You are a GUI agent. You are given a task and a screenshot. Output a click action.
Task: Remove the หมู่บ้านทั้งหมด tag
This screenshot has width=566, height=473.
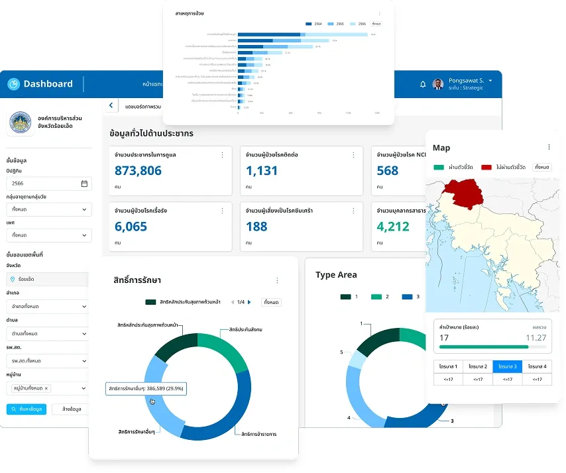click(46, 388)
